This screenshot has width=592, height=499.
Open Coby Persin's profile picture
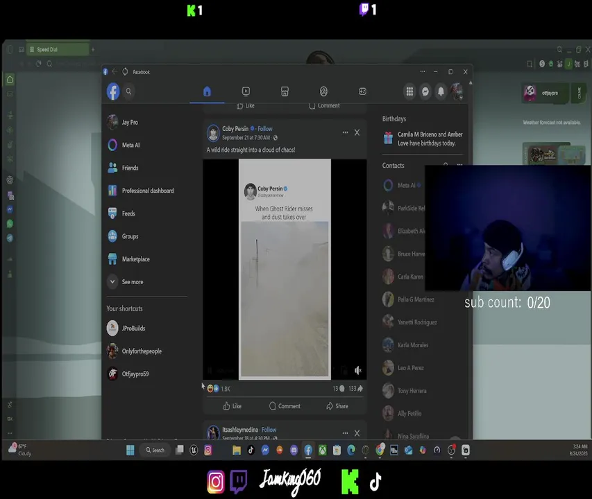213,132
